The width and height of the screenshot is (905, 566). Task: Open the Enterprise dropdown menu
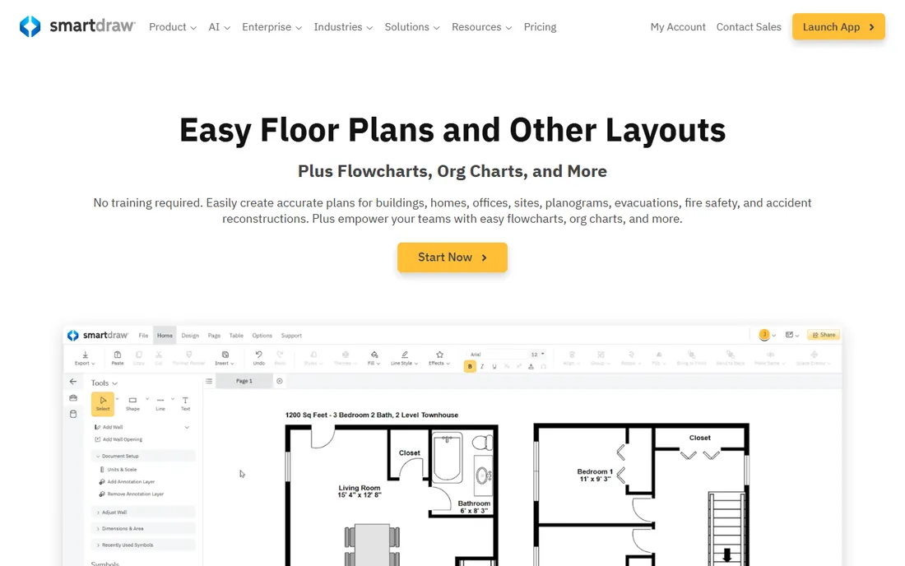[271, 26]
